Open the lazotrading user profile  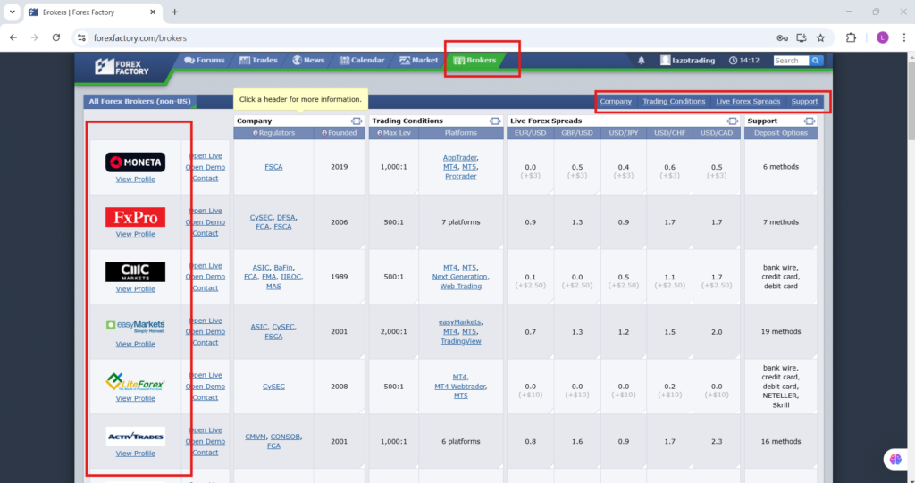(x=687, y=61)
